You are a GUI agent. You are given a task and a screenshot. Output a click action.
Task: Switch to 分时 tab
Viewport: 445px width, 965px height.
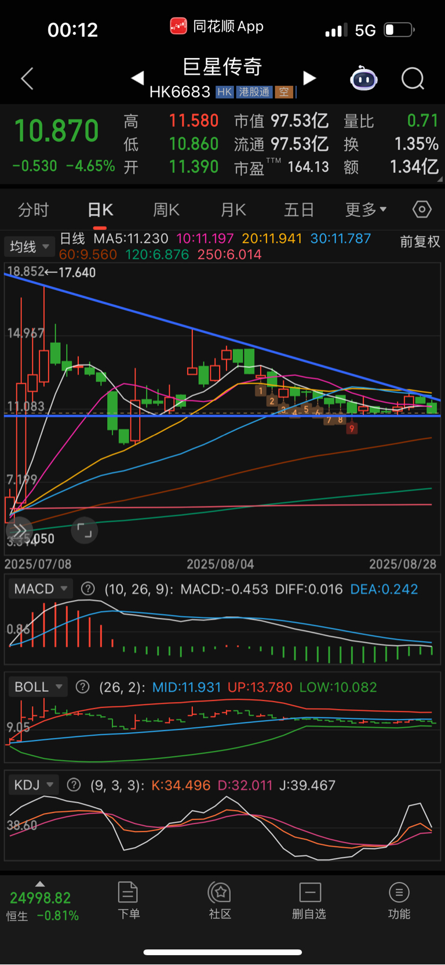click(x=34, y=209)
